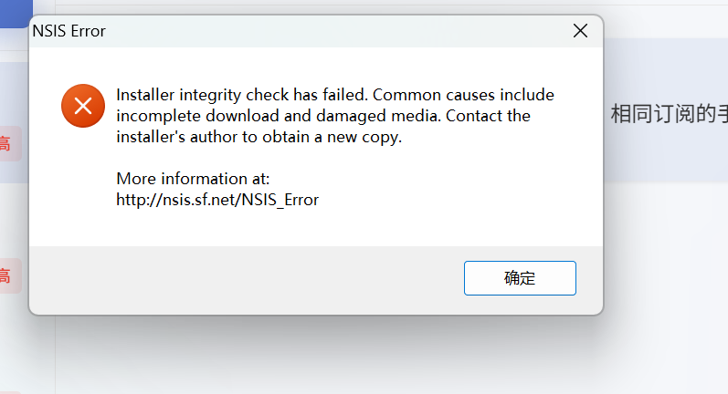Screen dimensions: 728x394
Task: Click the 确定 button
Action: tap(520, 278)
